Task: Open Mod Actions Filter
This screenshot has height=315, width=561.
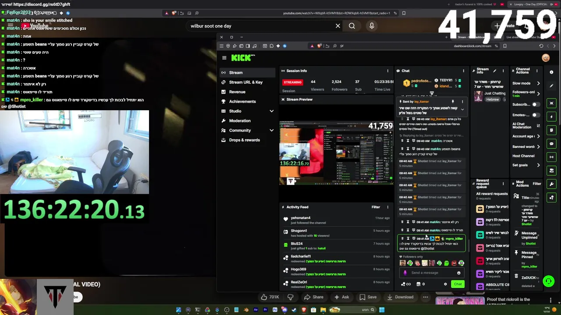Action: [x=537, y=184]
